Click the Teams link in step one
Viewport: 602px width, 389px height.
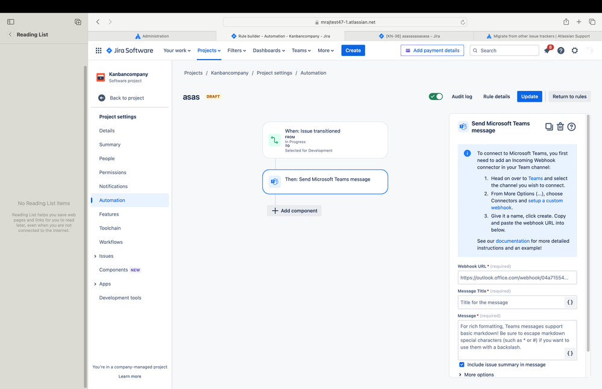click(535, 178)
